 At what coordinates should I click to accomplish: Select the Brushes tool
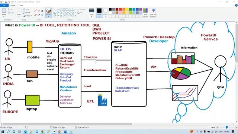pyautogui.click(x=48, y=11)
